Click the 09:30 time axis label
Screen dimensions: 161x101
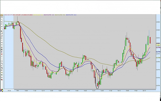coord(9,91)
